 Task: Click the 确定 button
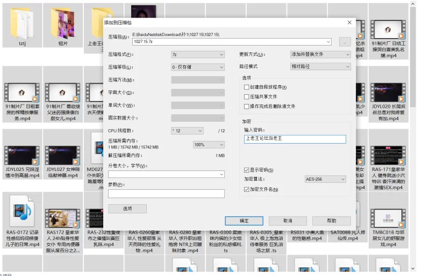(244, 221)
